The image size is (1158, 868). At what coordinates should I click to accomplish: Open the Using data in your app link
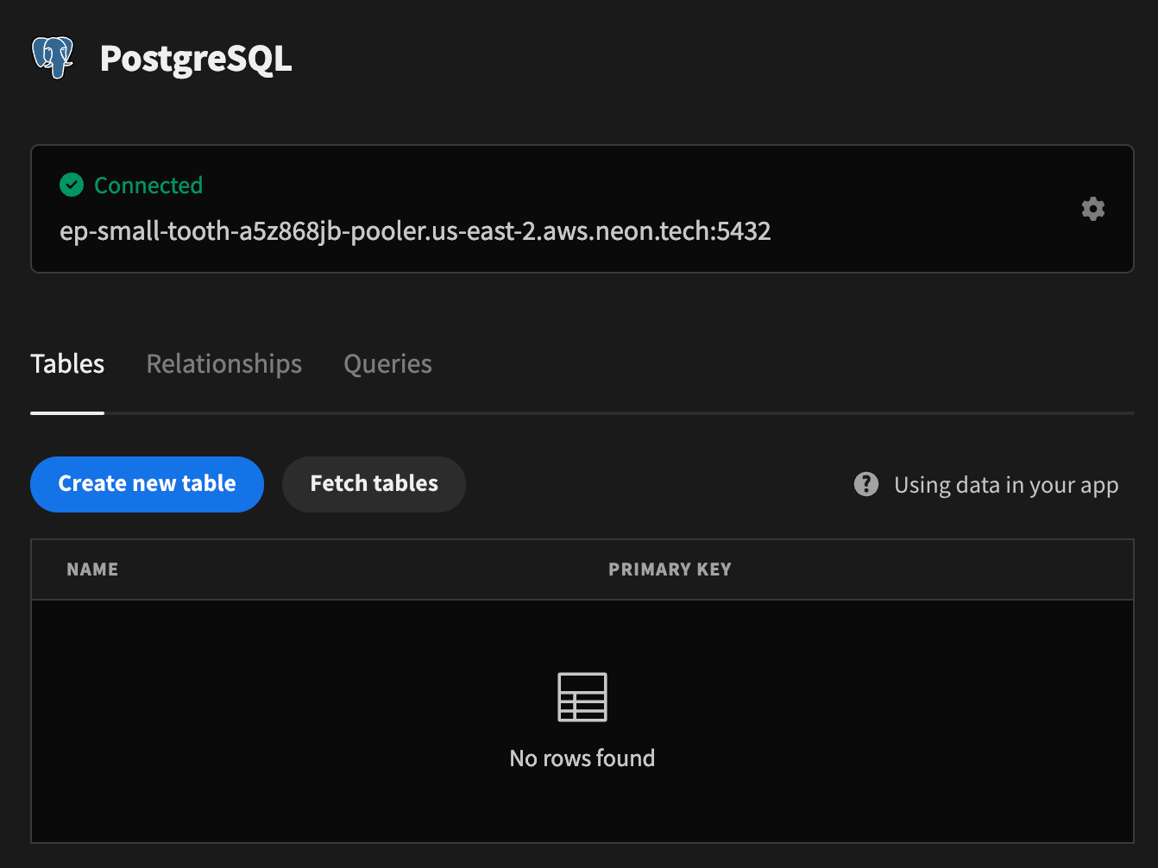1006,485
